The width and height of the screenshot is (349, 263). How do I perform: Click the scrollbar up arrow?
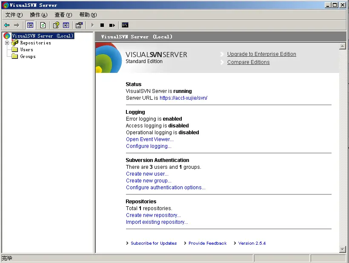tap(342, 46)
